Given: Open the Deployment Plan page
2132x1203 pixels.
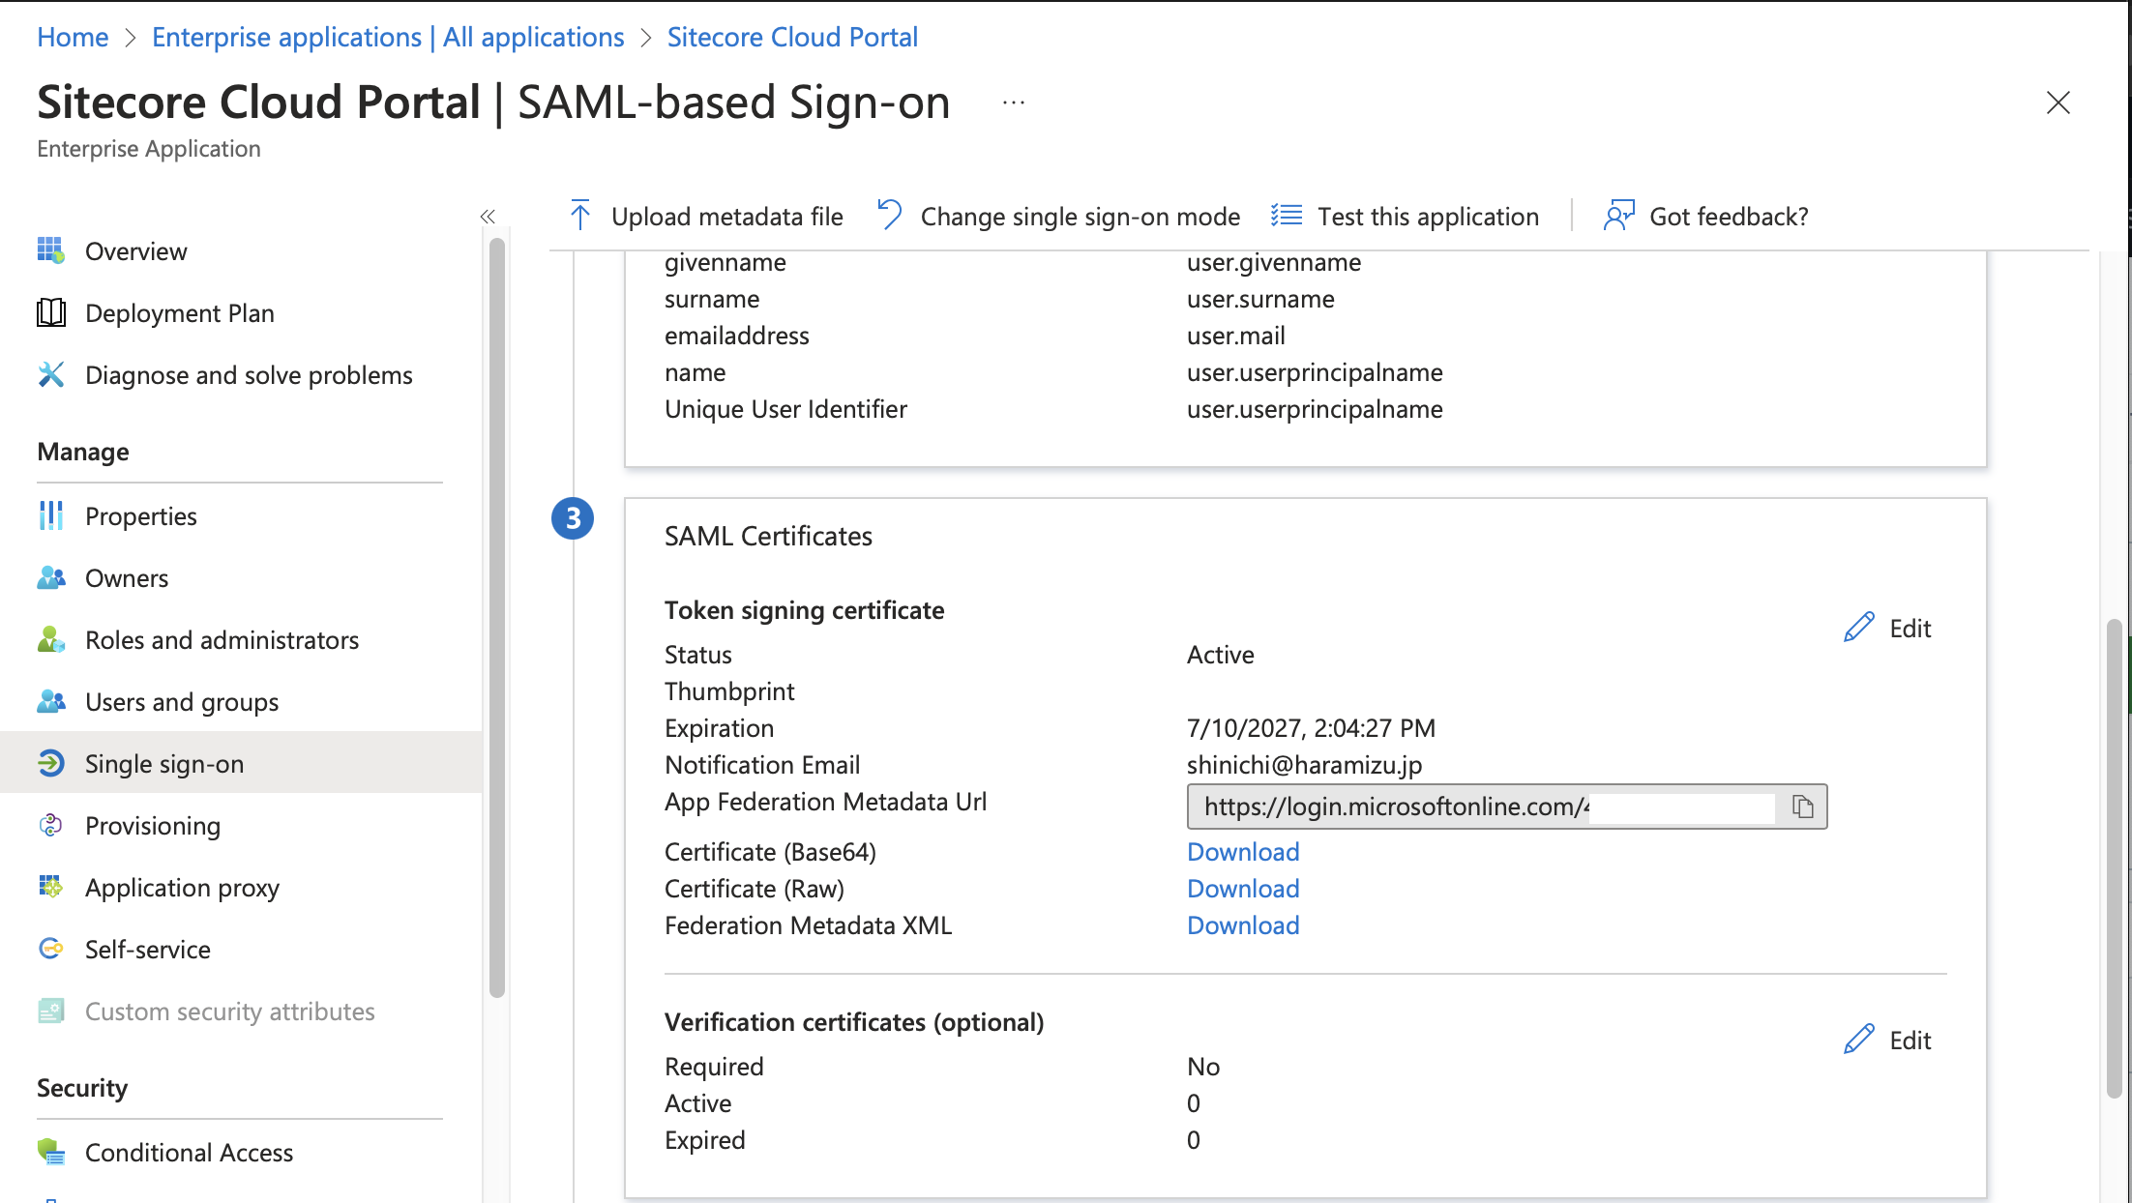Looking at the screenshot, I should pos(241,313).
